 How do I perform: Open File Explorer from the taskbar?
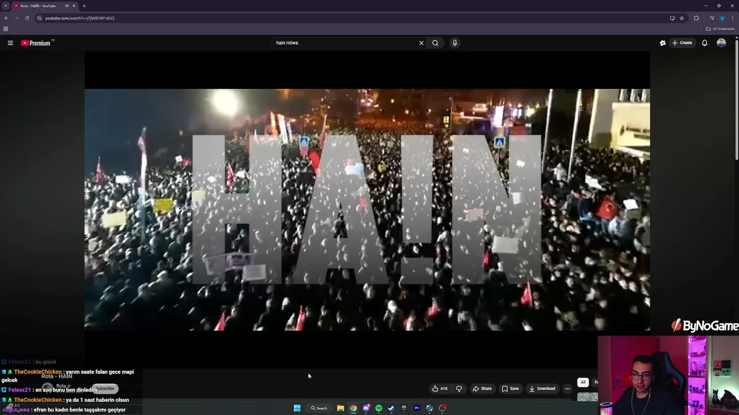click(341, 408)
